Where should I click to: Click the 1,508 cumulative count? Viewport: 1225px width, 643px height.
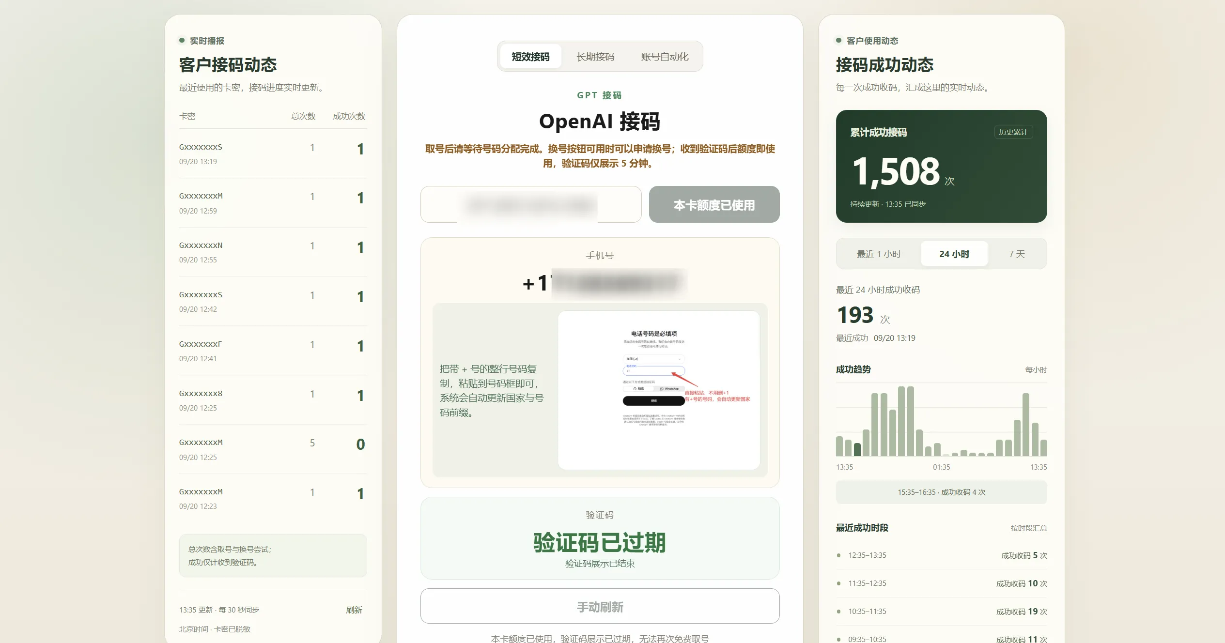coord(896,172)
